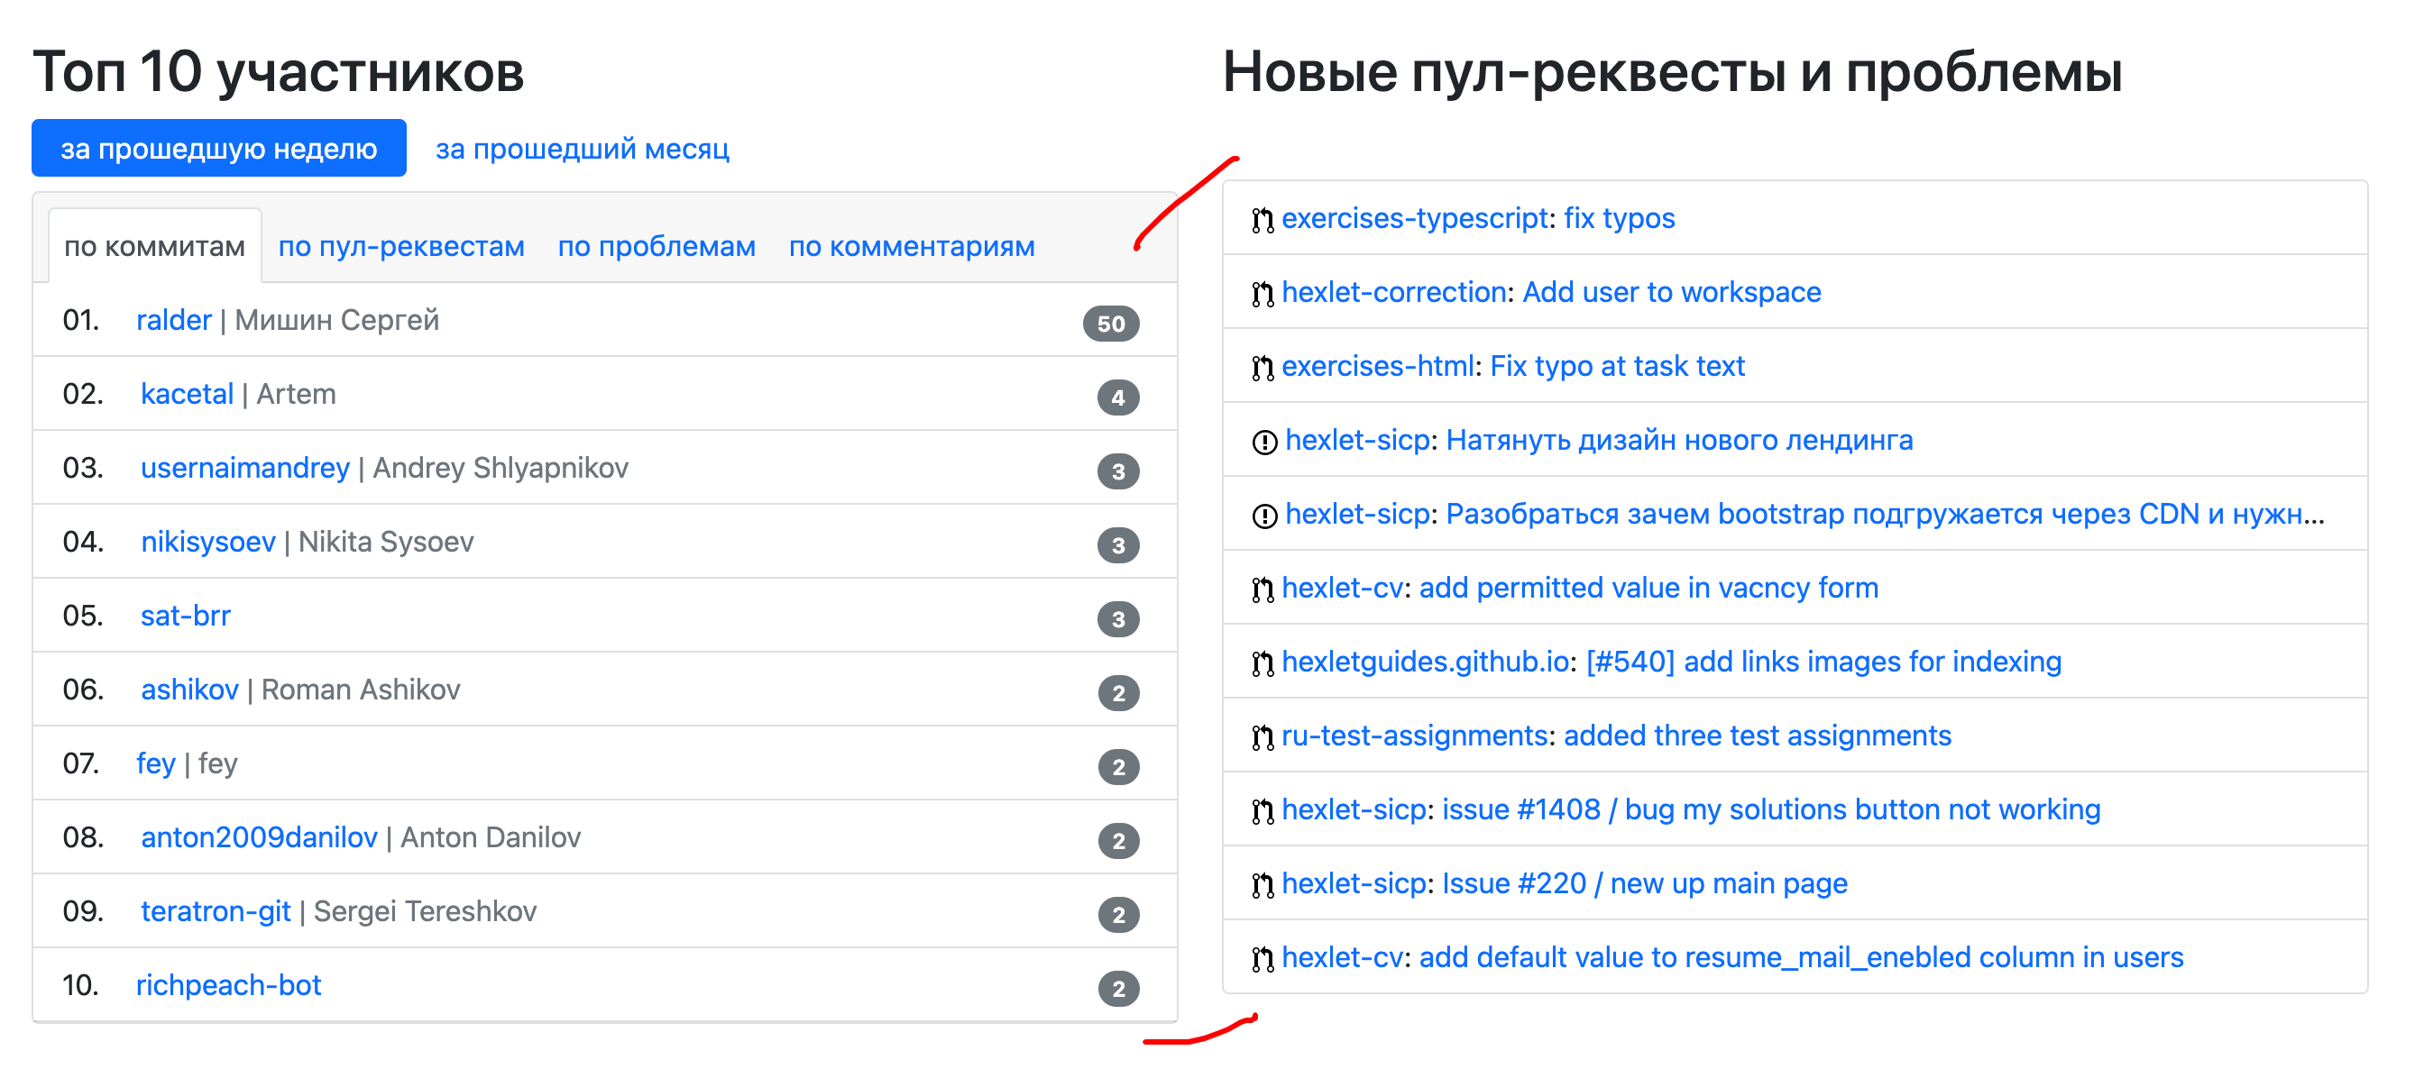Click the pull request icon beside ru-test-assignments
Image resolution: width=2424 pixels, height=1069 pixels.
coord(1261,736)
